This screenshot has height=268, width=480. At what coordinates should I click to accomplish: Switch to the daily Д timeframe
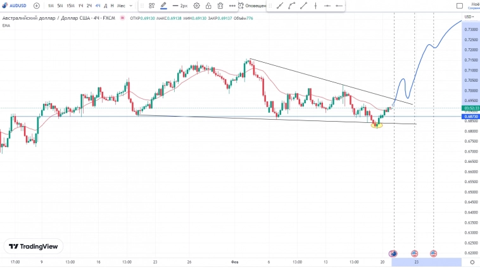pyautogui.click(x=106, y=6)
